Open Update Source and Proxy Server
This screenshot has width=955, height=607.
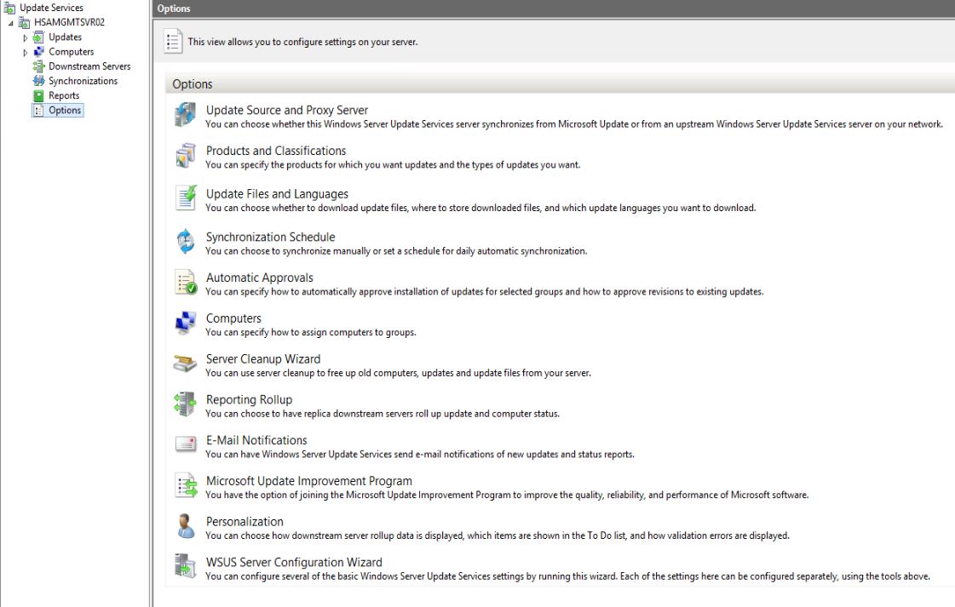pos(287,110)
